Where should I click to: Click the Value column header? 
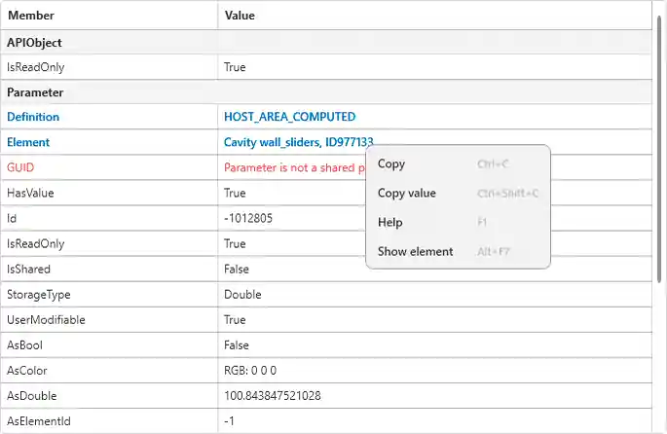[x=240, y=16]
